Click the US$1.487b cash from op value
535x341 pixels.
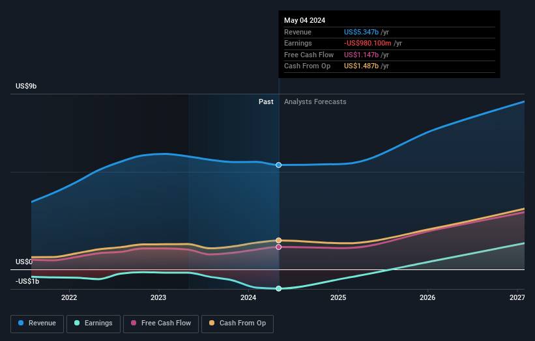click(361, 66)
